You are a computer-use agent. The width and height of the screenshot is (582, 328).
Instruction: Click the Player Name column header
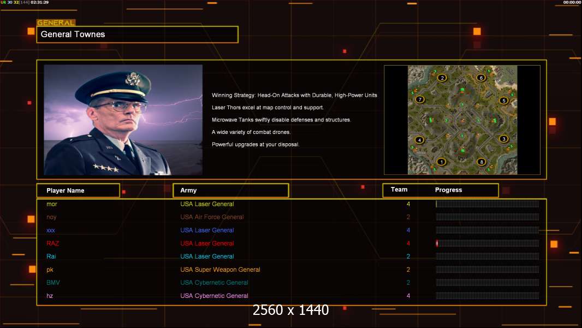click(x=78, y=190)
